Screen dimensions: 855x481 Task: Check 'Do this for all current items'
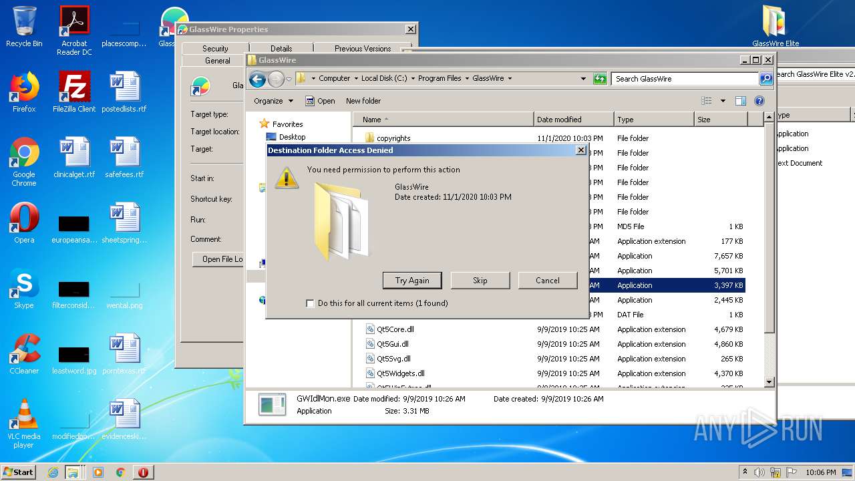[x=310, y=303]
